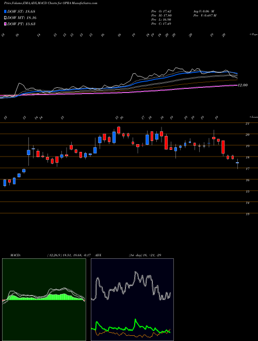
Task: Click the 20 price axis label
Action: (x=247, y=135)
